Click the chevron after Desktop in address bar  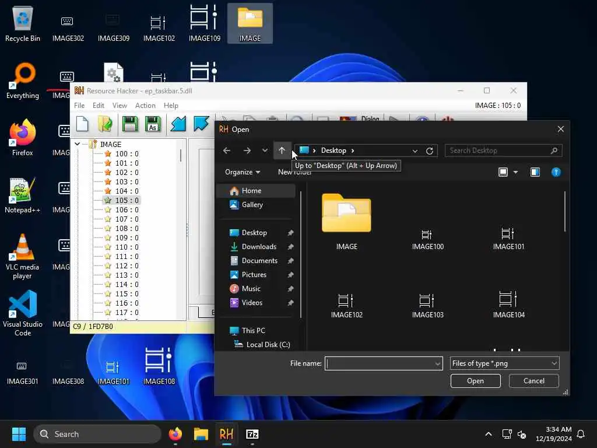coord(353,150)
